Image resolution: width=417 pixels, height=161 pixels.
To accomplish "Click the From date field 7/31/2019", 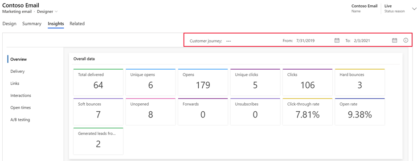I will (x=306, y=41).
